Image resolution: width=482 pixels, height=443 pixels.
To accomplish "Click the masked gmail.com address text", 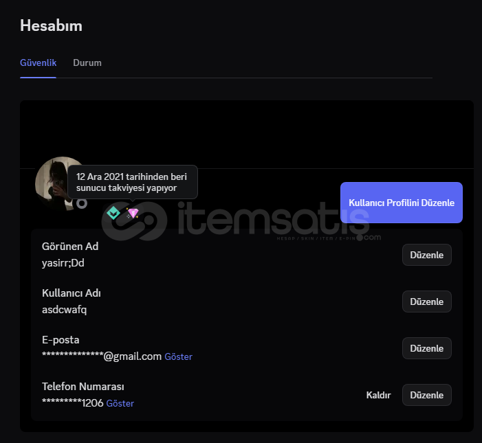I will click(x=102, y=356).
